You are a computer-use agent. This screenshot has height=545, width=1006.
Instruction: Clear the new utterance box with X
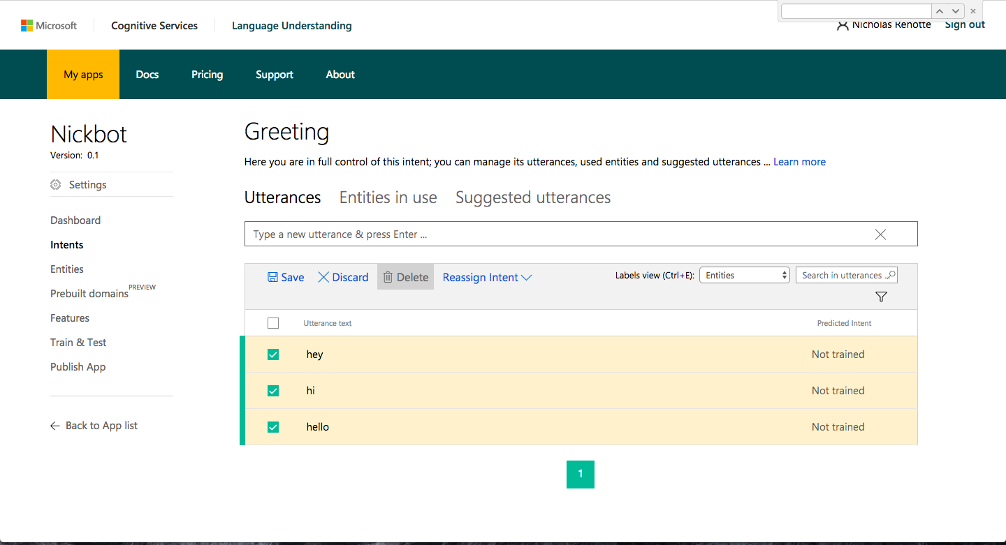pos(880,234)
